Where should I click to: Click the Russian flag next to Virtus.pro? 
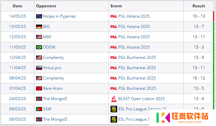[39, 68]
